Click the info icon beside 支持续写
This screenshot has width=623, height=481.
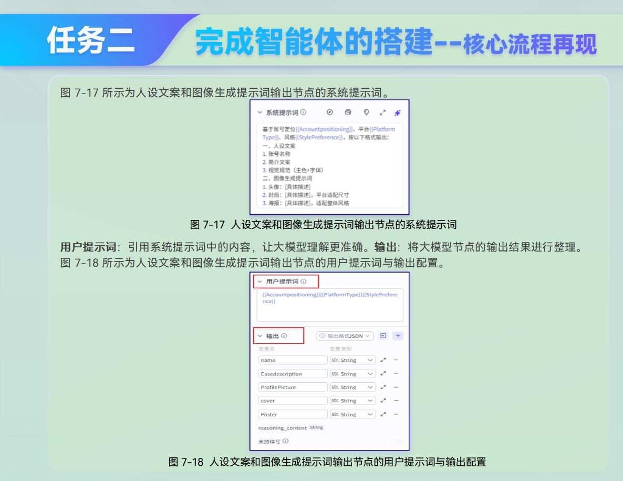286,441
